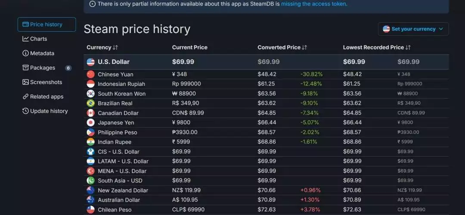Sort by the Currency column header
465x215 pixels.
click(x=102, y=47)
